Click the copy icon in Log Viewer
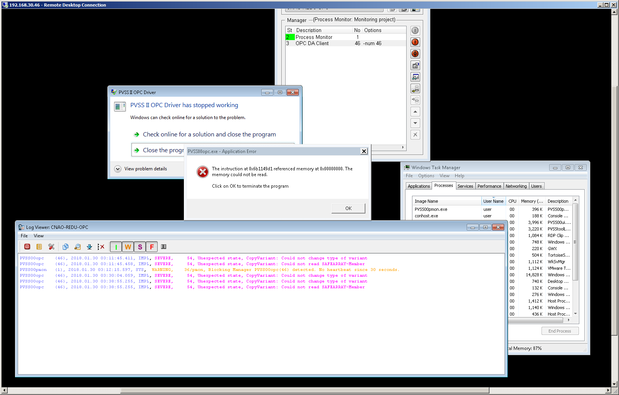This screenshot has width=619, height=395. pyautogui.click(x=66, y=247)
